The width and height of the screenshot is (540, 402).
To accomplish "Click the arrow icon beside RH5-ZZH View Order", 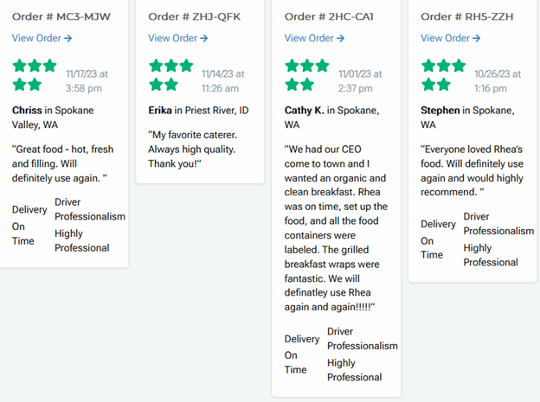I will pyautogui.click(x=477, y=38).
